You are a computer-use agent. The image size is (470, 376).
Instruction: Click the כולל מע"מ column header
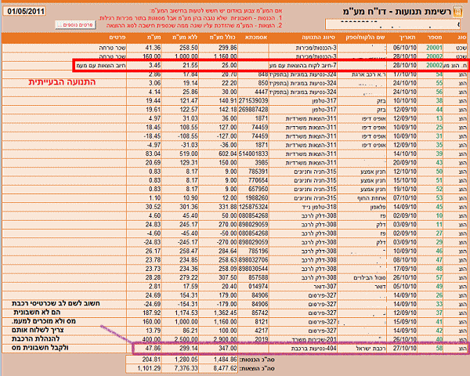click(222, 37)
